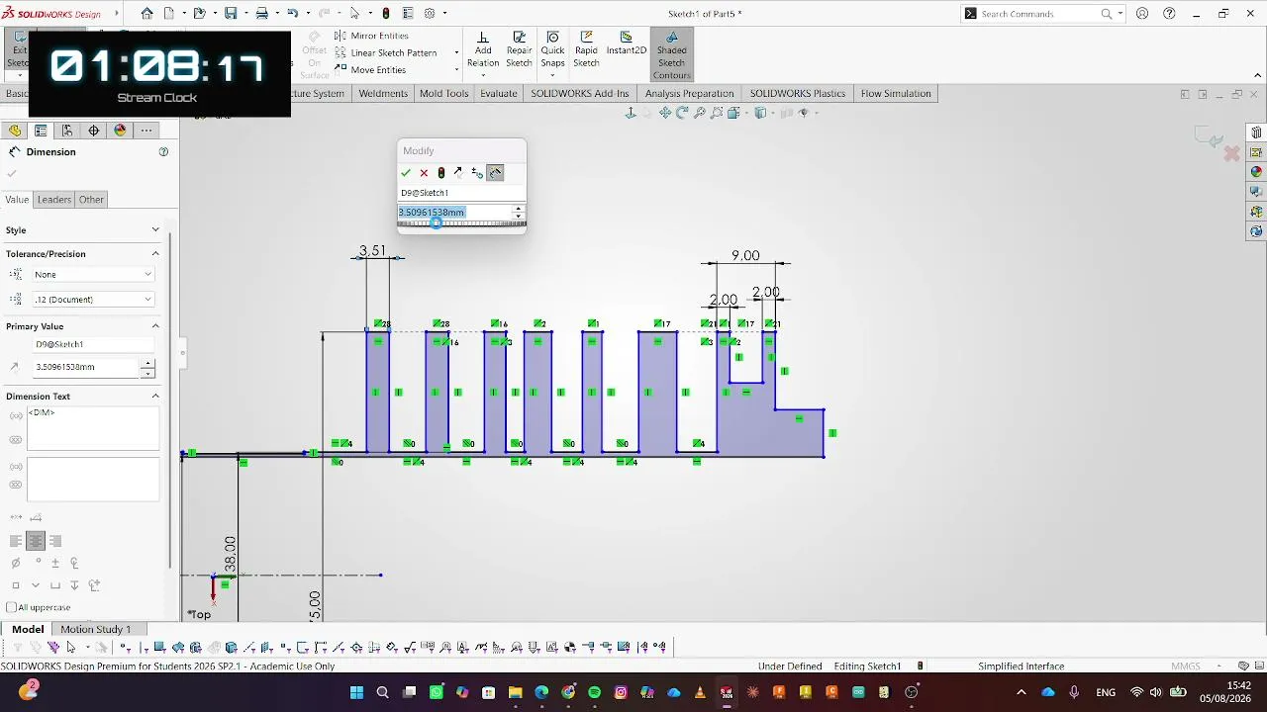The height and width of the screenshot is (712, 1267).
Task: Open the Evaluate ribbon tab
Action: coord(499,94)
